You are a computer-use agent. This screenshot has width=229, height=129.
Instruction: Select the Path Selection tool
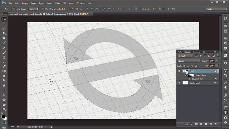click(4, 95)
